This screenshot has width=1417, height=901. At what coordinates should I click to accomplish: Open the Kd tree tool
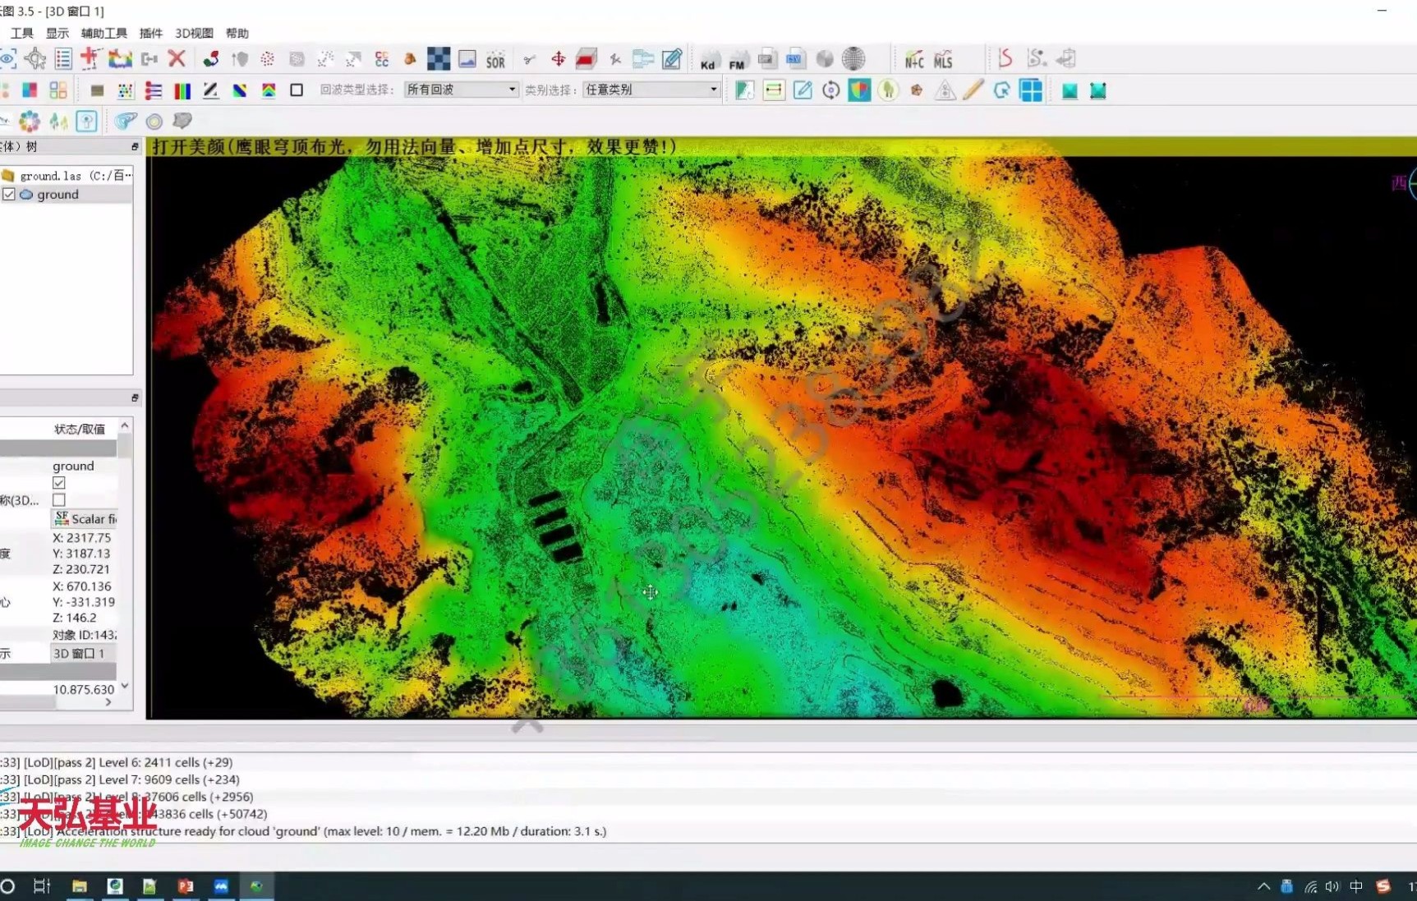[x=708, y=60]
